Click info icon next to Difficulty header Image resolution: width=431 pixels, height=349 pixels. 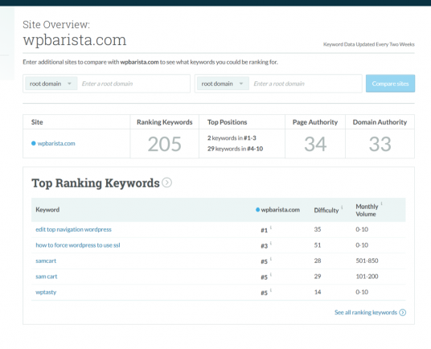342,207
